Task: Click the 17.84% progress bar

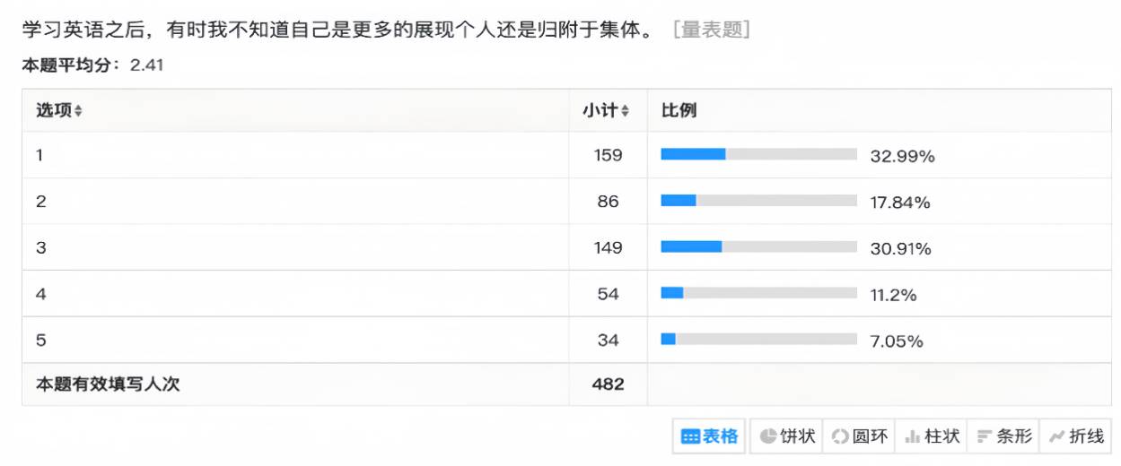Action: pyautogui.click(x=758, y=201)
